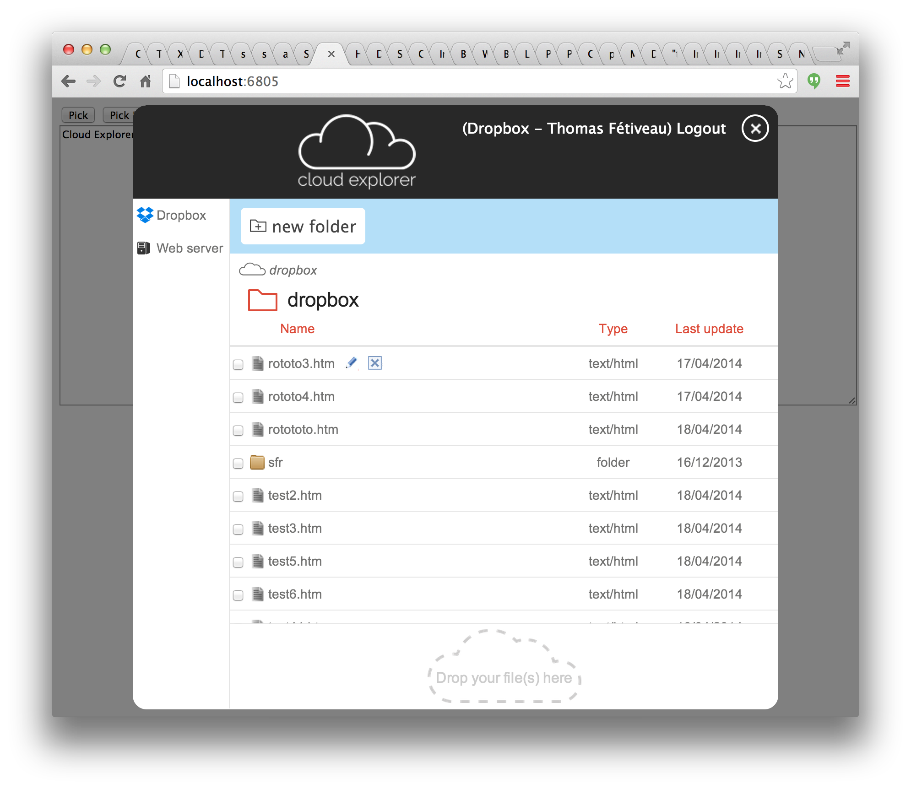Select the sfr folder checkbox
The image size is (911, 789).
pos(238,463)
